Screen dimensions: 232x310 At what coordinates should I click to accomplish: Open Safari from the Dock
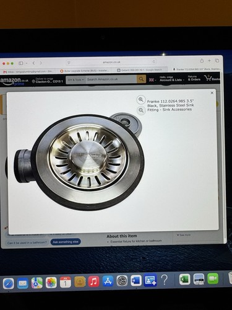click(x=9, y=283)
